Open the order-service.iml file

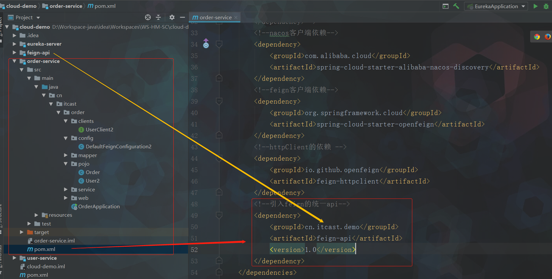55,241
